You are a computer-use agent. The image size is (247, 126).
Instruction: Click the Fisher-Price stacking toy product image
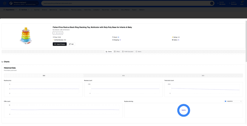pyautogui.click(x=26, y=36)
